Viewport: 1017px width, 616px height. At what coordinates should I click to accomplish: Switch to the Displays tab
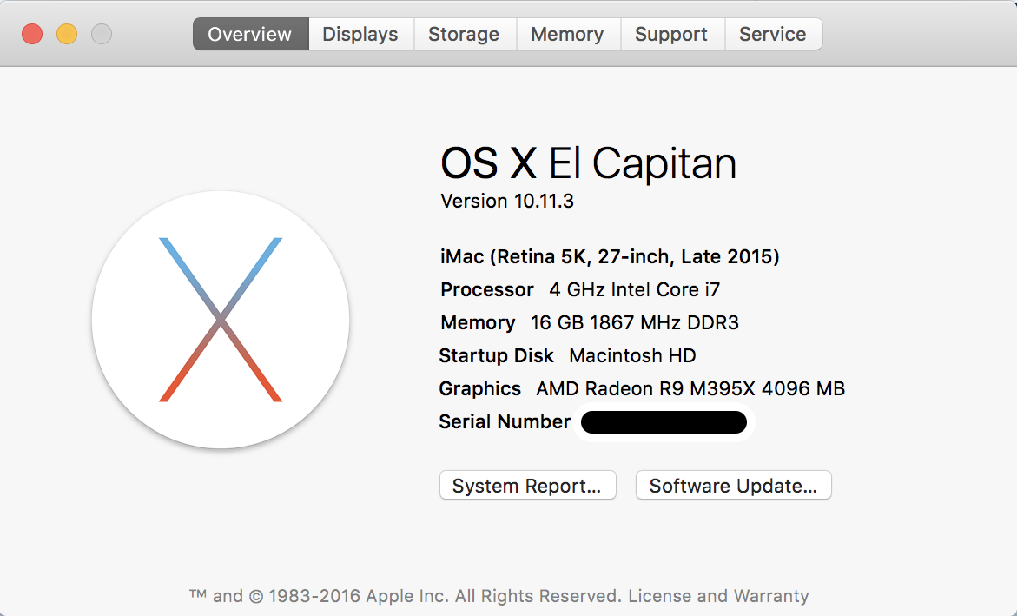(x=360, y=35)
